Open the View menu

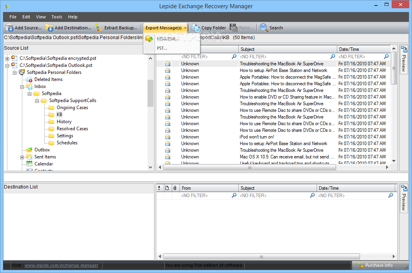coord(41,17)
